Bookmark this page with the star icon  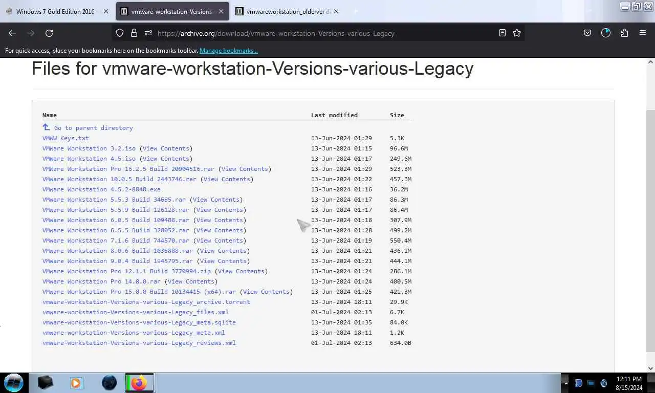517,33
